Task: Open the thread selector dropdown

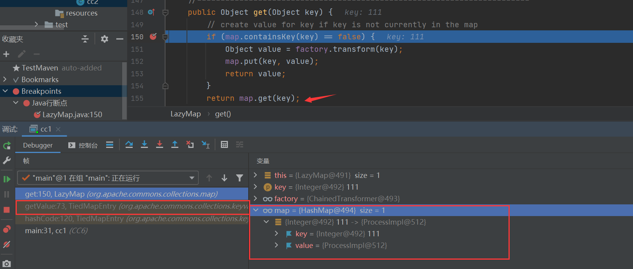Action: 108,178
